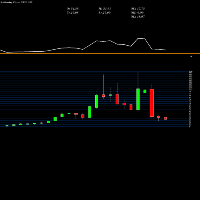The image size is (200, 200).
Task: Select the close value 'C: 27.08'
Action: tap(72, 13)
